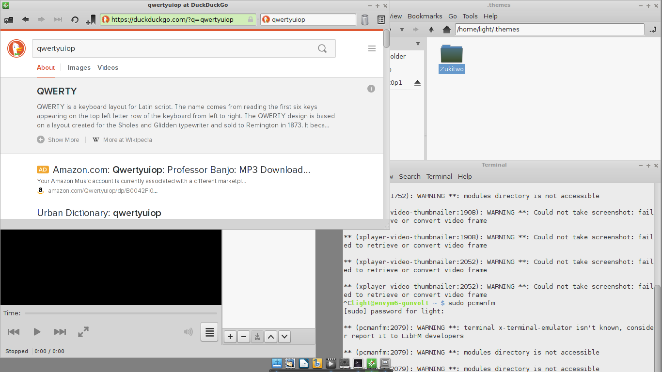Open the Midori browser main menu
662x372 pixels.
point(381,20)
